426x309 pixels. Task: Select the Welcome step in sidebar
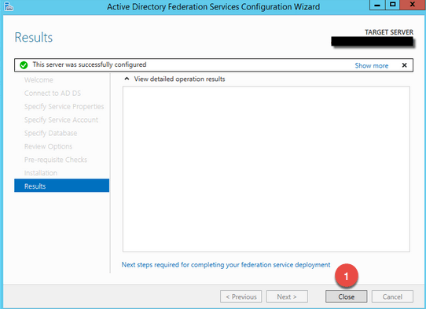click(x=39, y=80)
